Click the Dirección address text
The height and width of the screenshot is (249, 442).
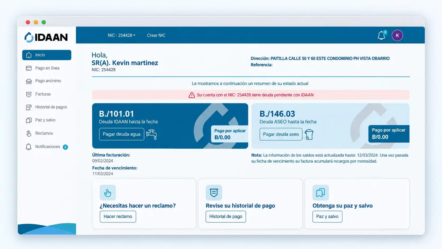click(x=320, y=58)
